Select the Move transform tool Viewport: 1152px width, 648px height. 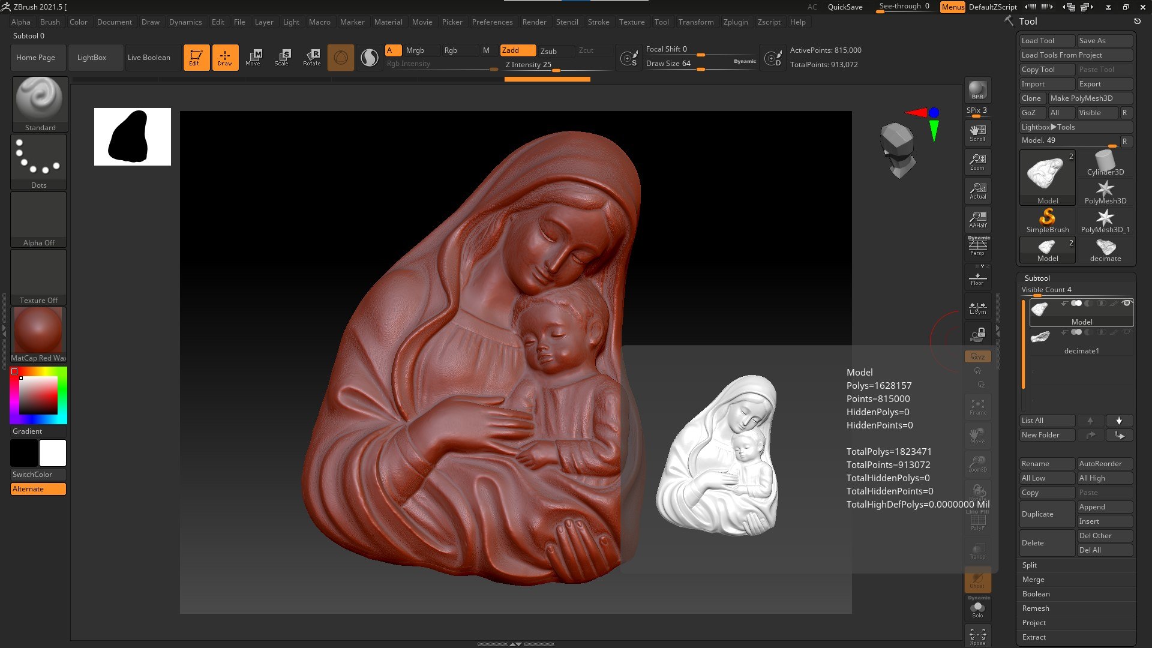(253, 58)
